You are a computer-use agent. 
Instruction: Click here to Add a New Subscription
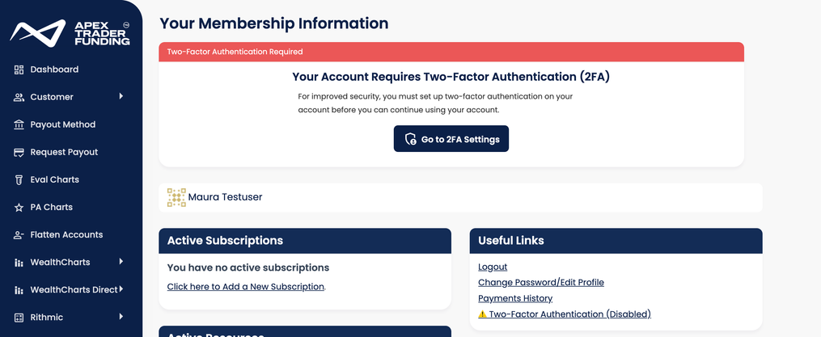(x=246, y=287)
